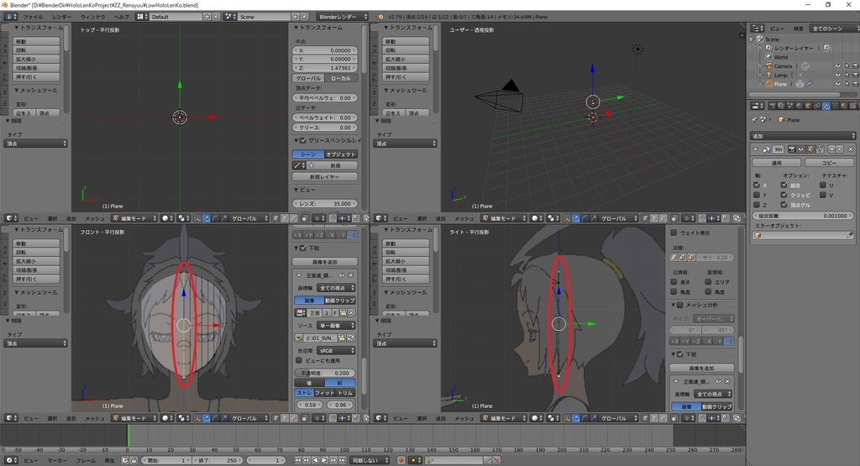Collapse the Mirror modifier panel triangle
The image size is (860, 466).
pyautogui.click(x=756, y=149)
